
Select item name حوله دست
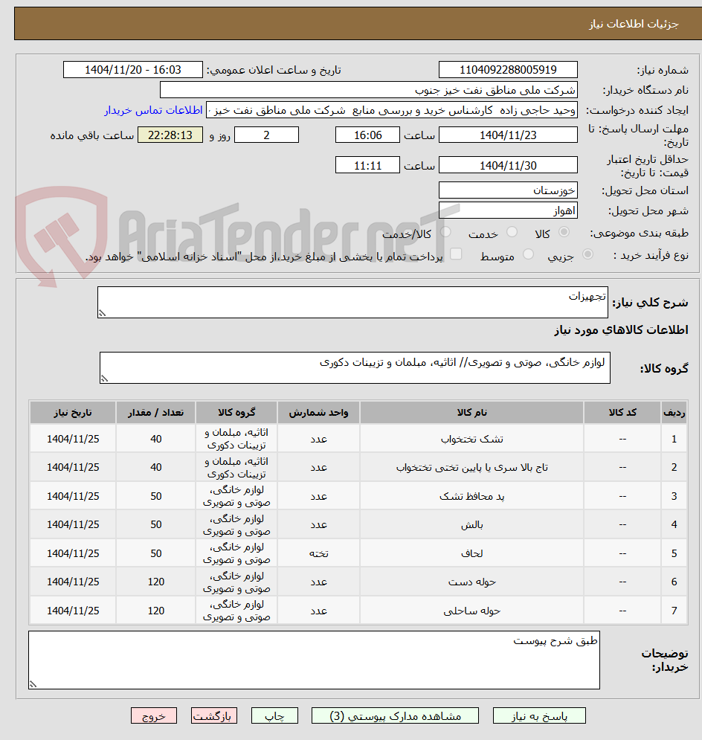[x=471, y=582]
